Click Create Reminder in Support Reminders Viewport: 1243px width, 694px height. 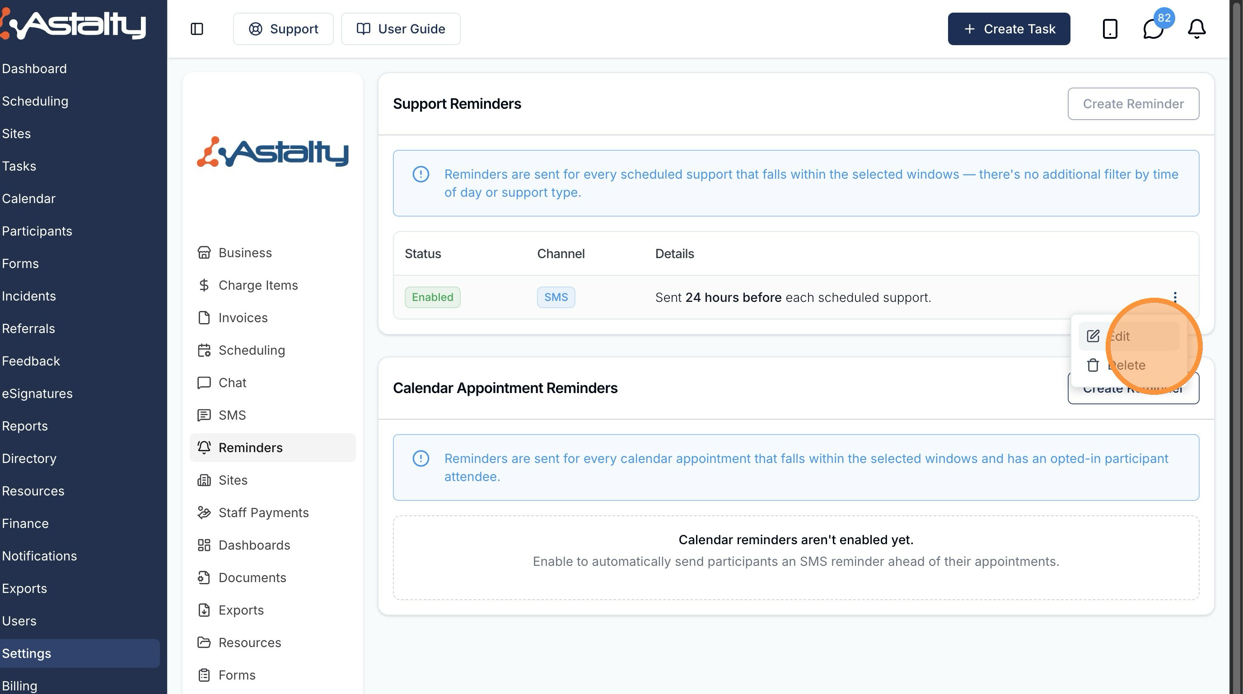[x=1133, y=104]
